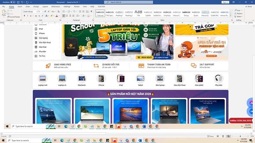Viewport: 255px width, 143px height.
Task: Apply the Heading 1 style
Action: (119, 13)
